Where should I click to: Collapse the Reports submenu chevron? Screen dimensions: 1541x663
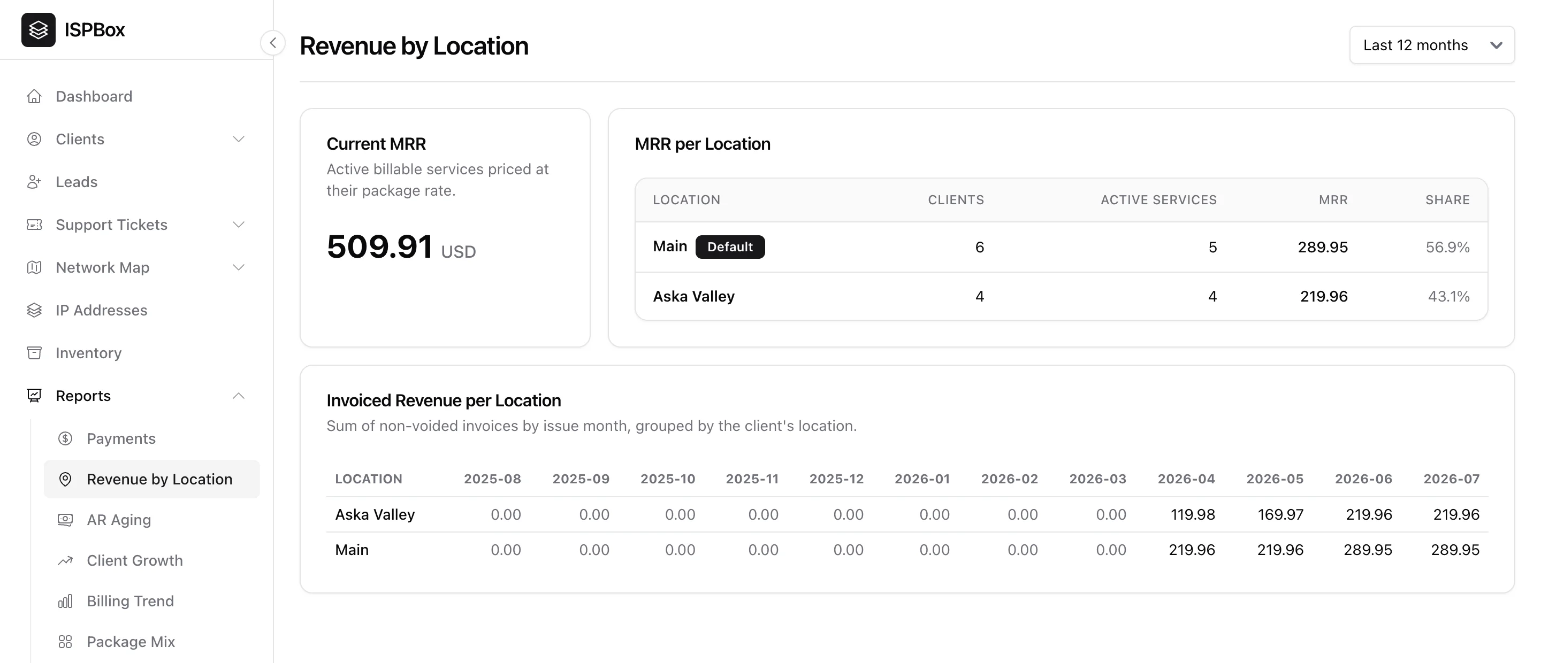click(x=239, y=396)
